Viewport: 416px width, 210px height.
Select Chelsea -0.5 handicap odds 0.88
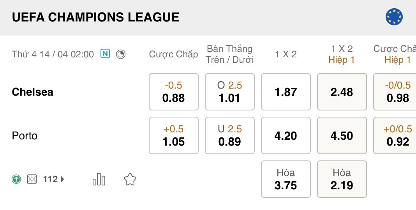[174, 92]
